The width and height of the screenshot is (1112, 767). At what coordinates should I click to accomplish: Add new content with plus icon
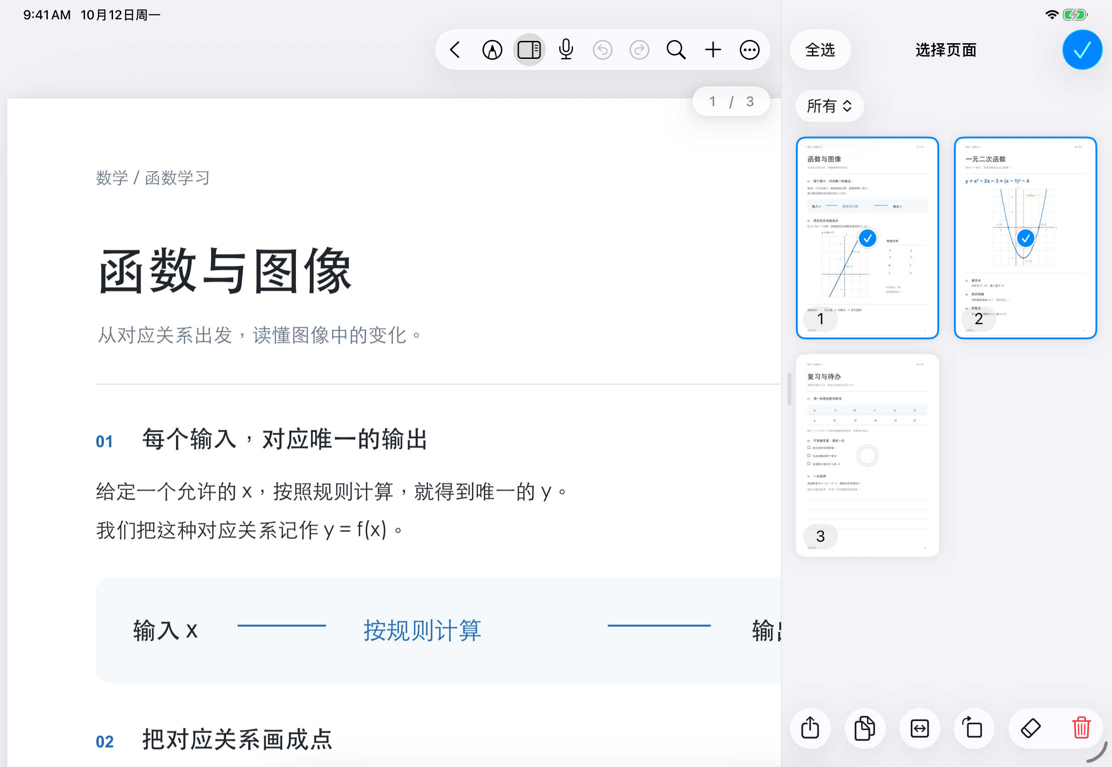[x=713, y=50]
